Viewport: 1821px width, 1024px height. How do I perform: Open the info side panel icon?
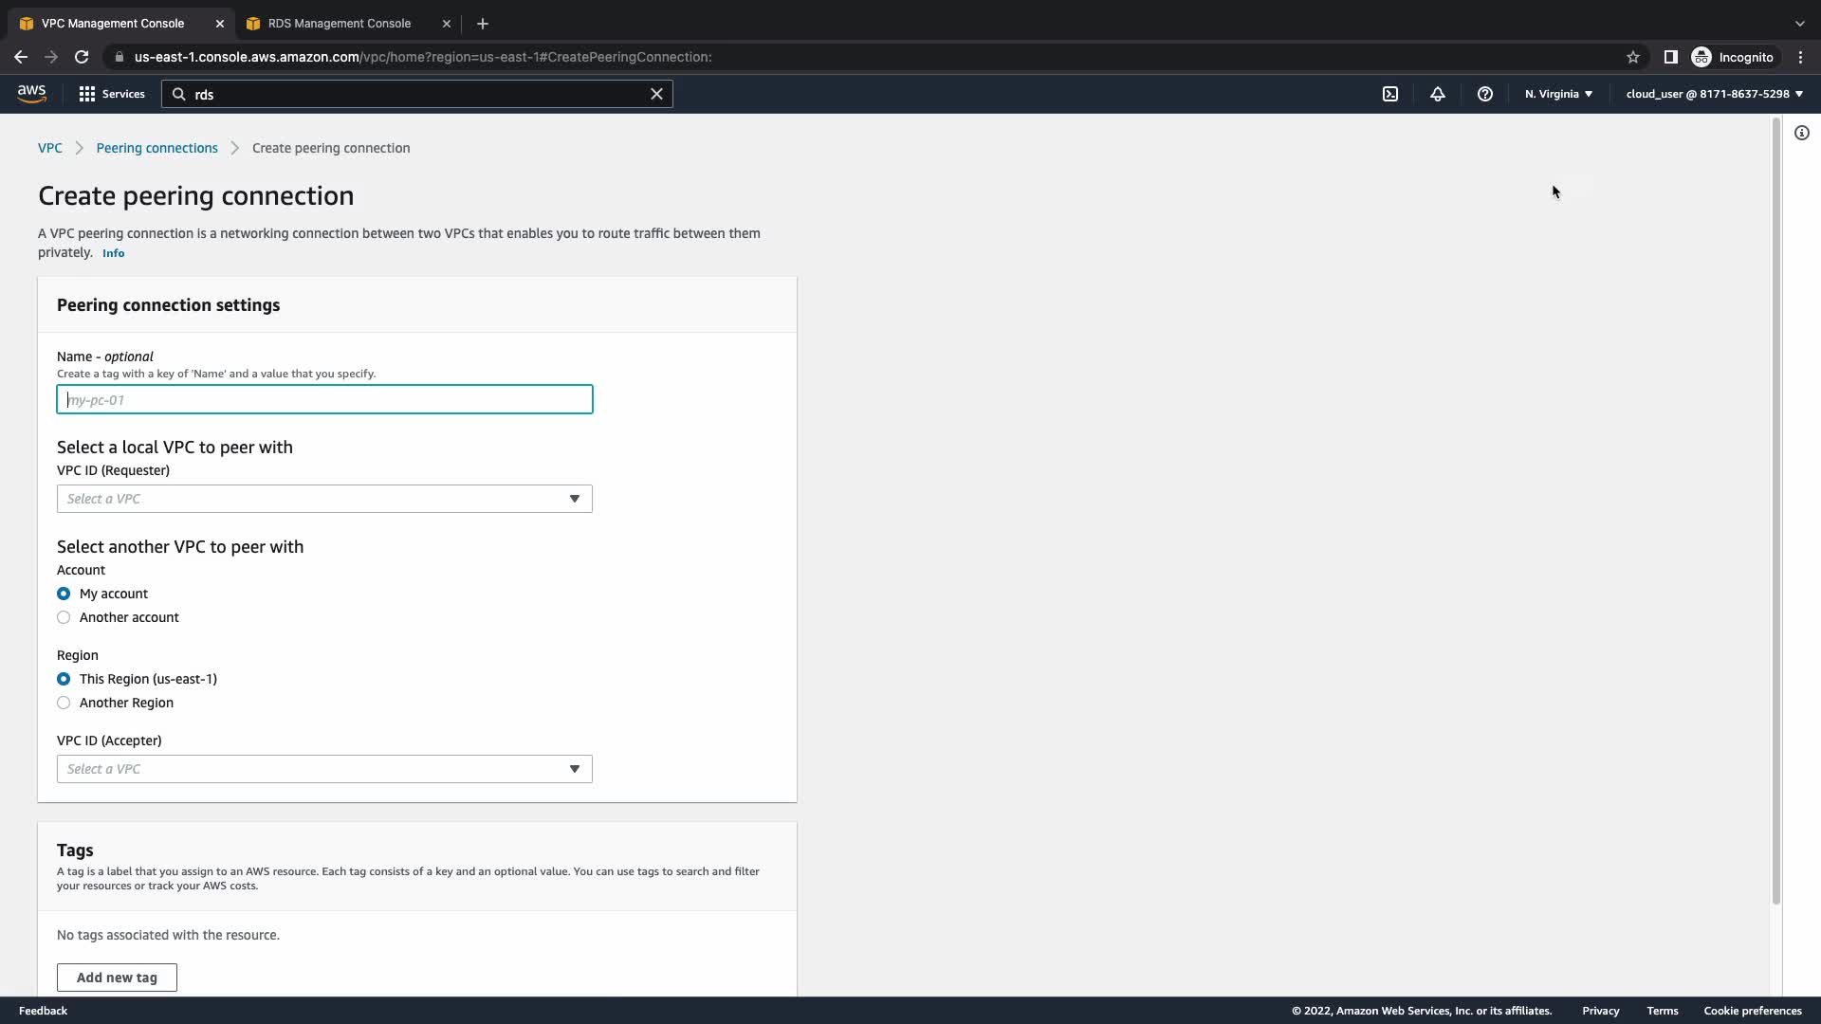tap(1802, 133)
